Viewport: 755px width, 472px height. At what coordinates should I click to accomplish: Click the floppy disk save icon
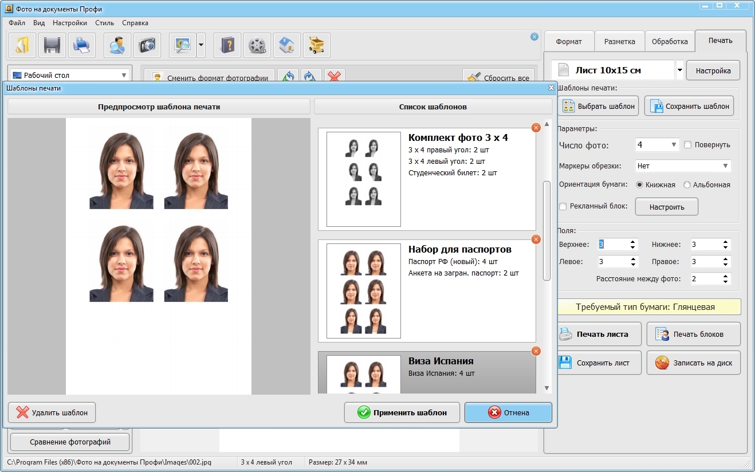[52, 45]
